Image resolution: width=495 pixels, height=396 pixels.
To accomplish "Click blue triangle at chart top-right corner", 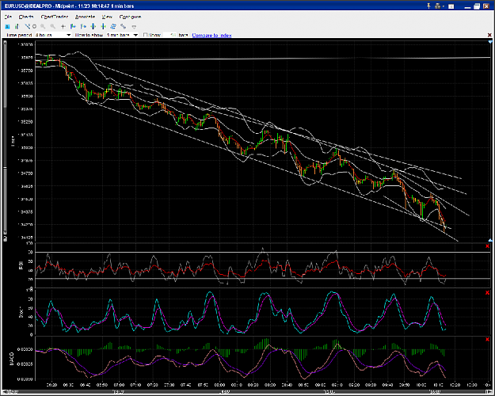I will (x=490, y=42).
